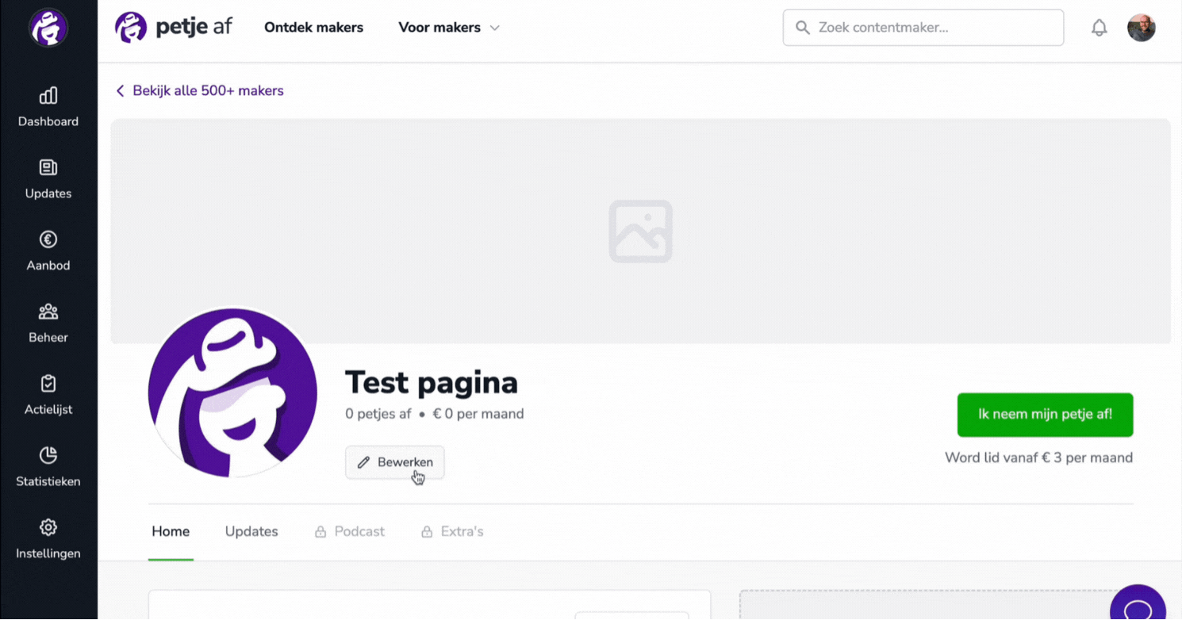Focus the Zoek contentmaker search field

923,28
